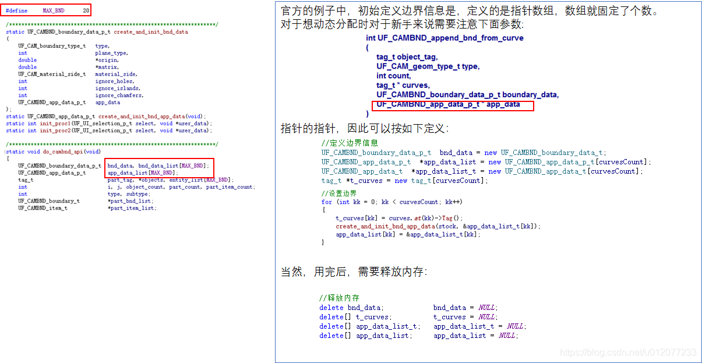Click the 'bnd_data = NULL;' statement
This screenshot has width=702, height=363.
click(465, 308)
